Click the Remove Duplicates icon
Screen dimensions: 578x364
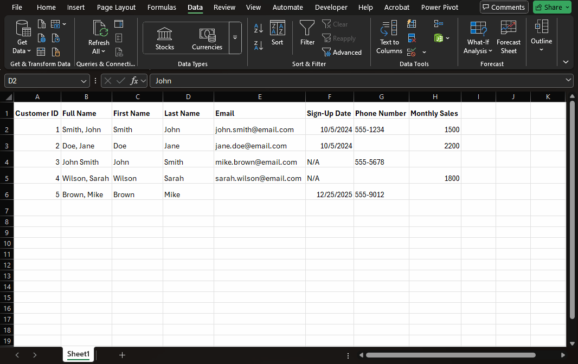coord(412,38)
